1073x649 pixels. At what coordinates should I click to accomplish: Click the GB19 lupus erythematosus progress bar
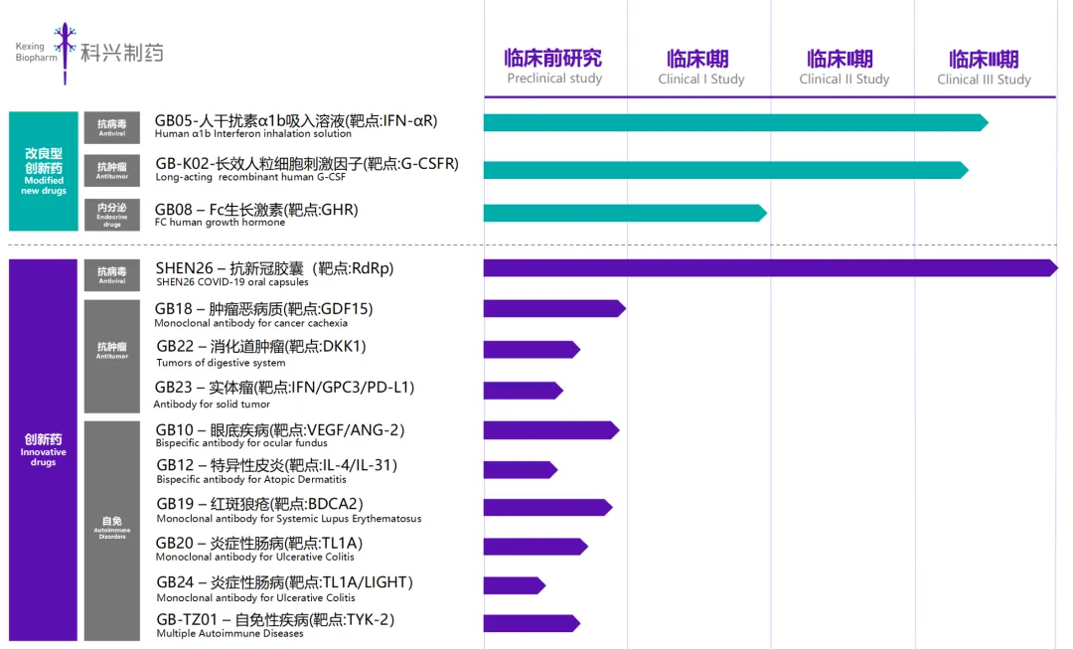pyautogui.click(x=546, y=507)
